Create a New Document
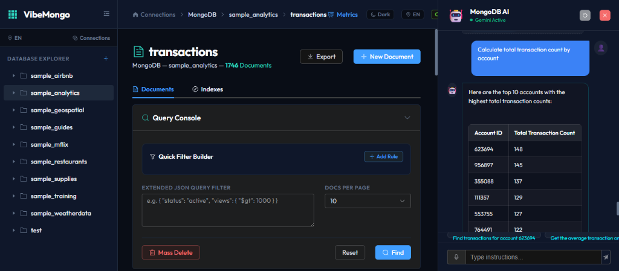 387,57
